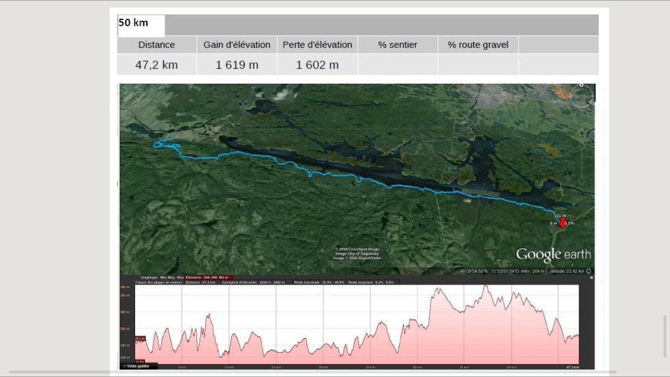Click the move joystick below the compass
The height and width of the screenshot is (377, 670).
pyautogui.click(x=582, y=118)
